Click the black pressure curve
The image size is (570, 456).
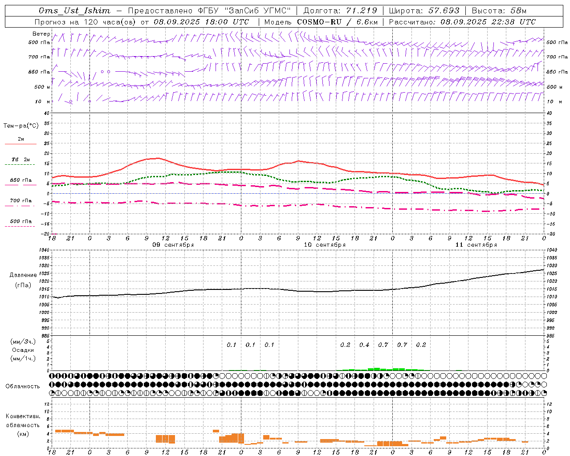pyautogui.click(x=298, y=291)
